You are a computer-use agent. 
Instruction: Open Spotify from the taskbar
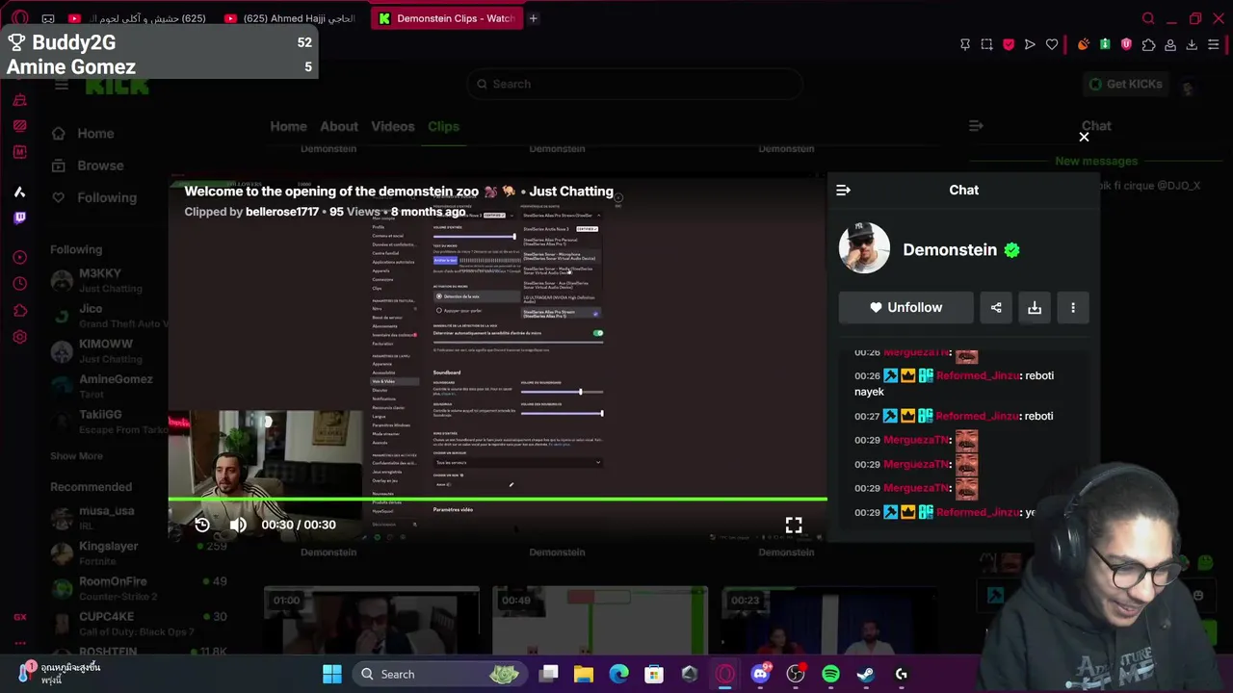830,674
